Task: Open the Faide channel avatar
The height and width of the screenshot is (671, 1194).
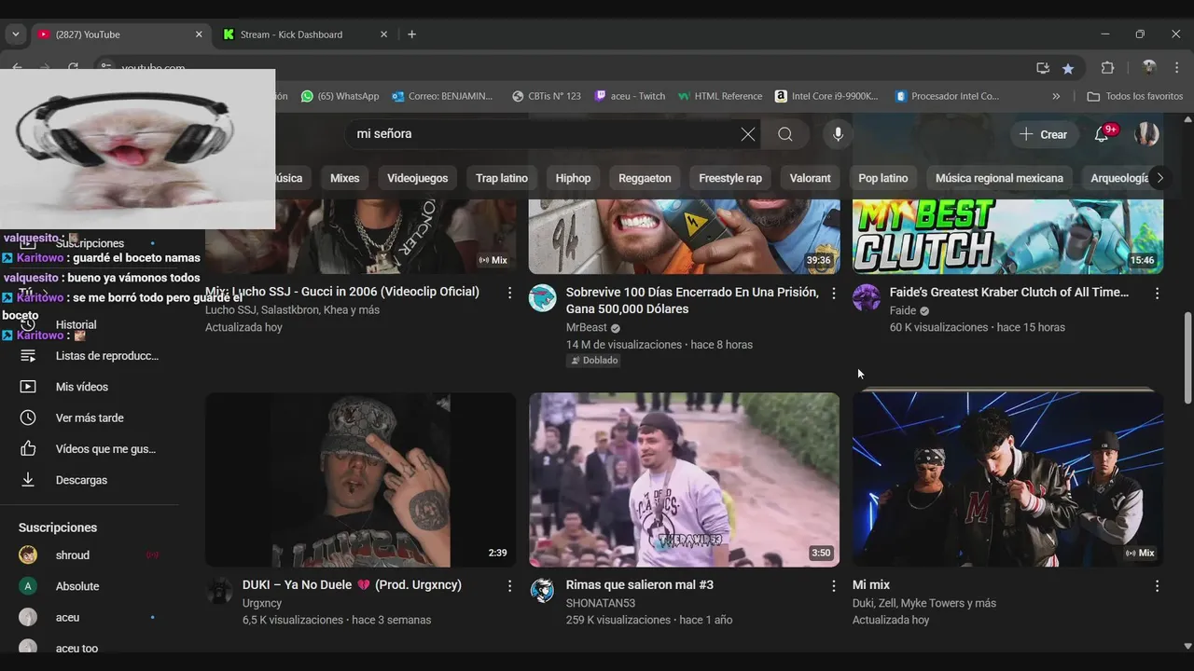Action: [x=867, y=298]
